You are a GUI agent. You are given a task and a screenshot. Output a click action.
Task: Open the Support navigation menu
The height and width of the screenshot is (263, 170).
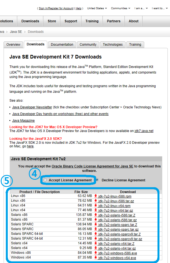[71, 21]
